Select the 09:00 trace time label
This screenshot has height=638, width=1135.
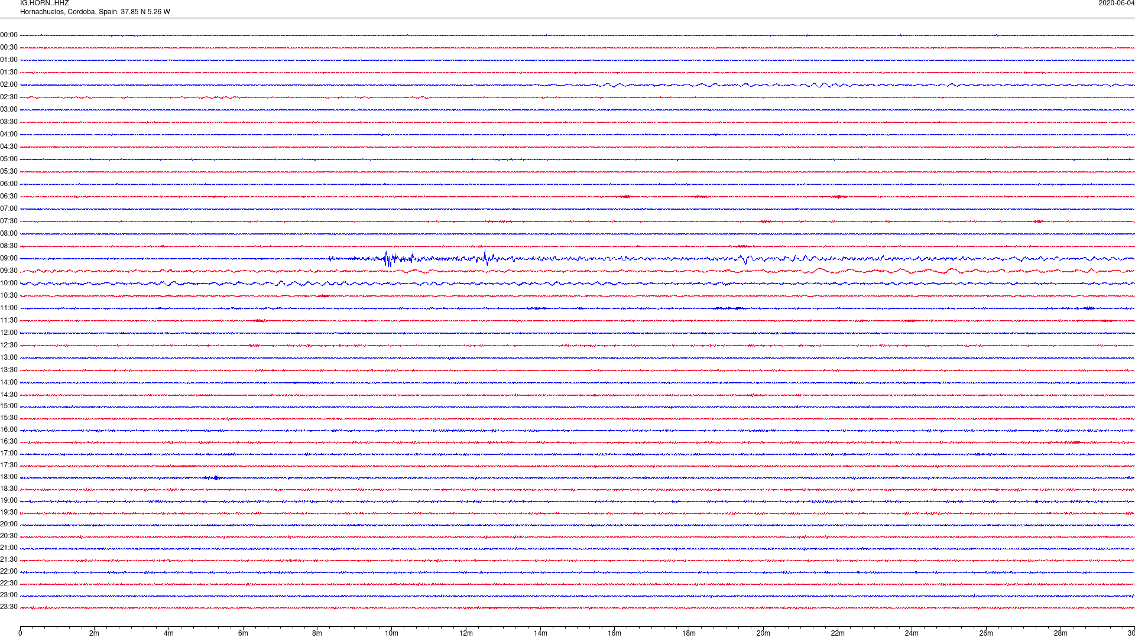click(9, 258)
